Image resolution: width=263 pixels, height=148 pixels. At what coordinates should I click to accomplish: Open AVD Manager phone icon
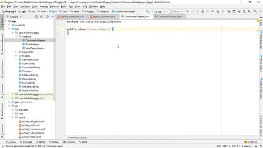click(x=244, y=12)
